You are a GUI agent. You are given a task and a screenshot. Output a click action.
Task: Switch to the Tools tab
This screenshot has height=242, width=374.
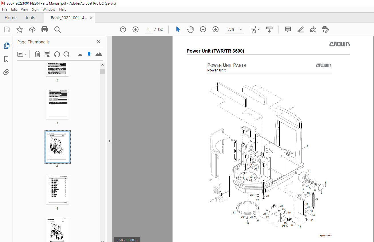click(x=30, y=18)
